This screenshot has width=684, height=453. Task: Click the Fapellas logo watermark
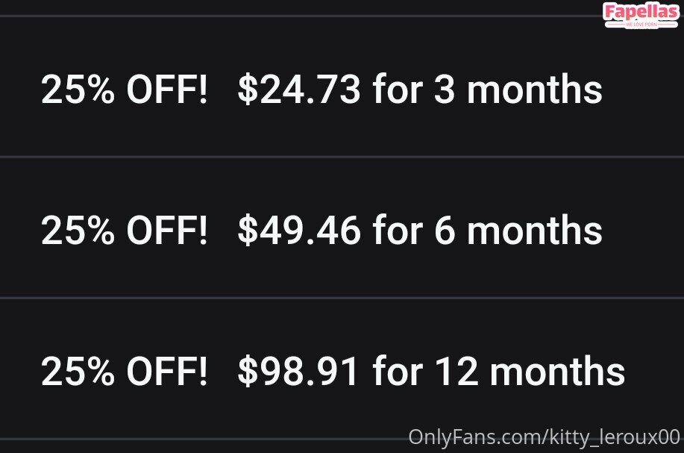pyautogui.click(x=641, y=12)
